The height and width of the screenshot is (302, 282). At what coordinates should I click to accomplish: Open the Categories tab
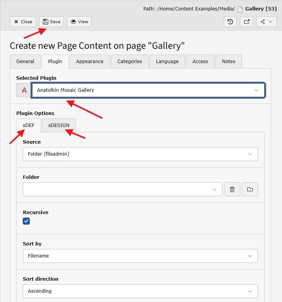point(130,62)
